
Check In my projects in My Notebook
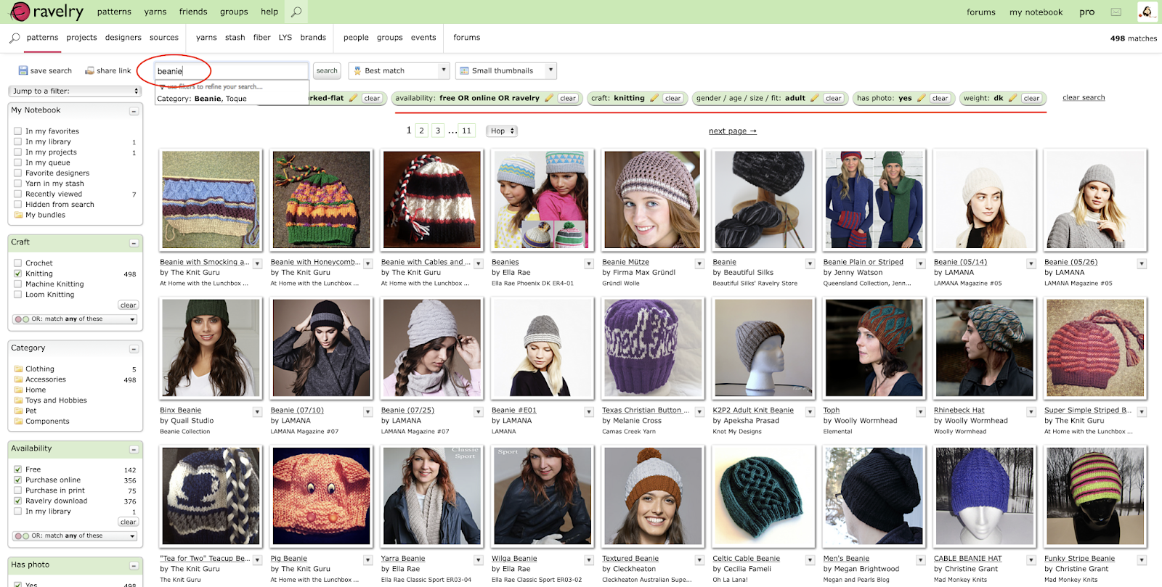pos(18,152)
